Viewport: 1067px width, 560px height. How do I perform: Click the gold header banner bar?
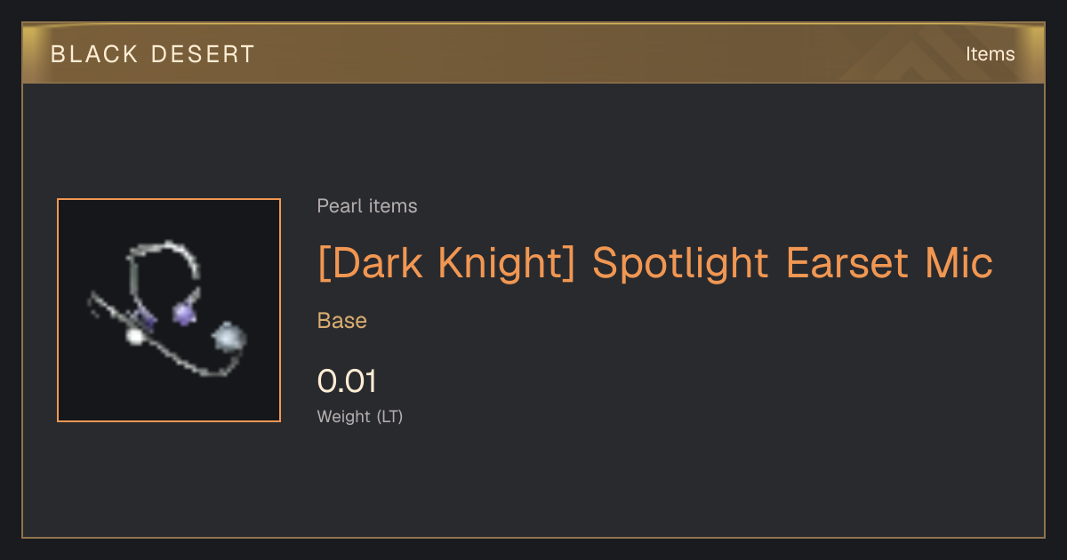(533, 53)
